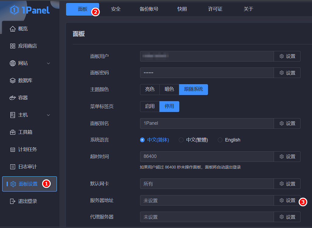The image size is (312, 228).
Task: Select the 亮色 theme option
Action: click(x=150, y=89)
